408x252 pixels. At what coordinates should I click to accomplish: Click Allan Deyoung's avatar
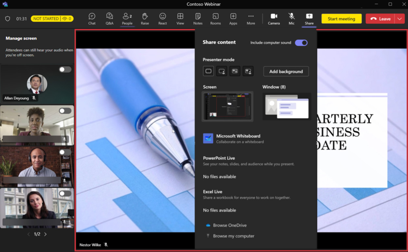point(37,84)
